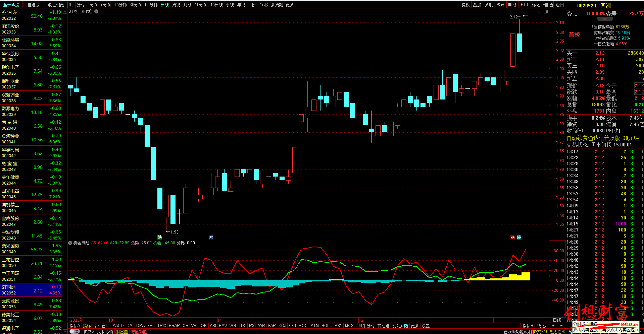The width and height of the screenshot is (644, 334).
Task: Open the 最近浏览 recent tab
Action: 56,5
